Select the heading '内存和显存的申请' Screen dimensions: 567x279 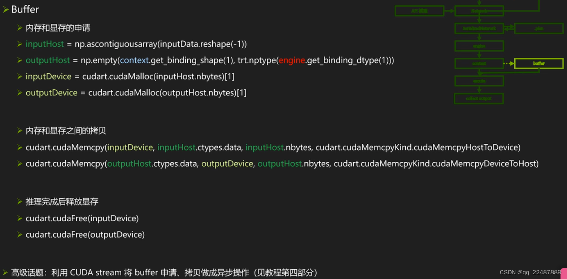coord(58,28)
